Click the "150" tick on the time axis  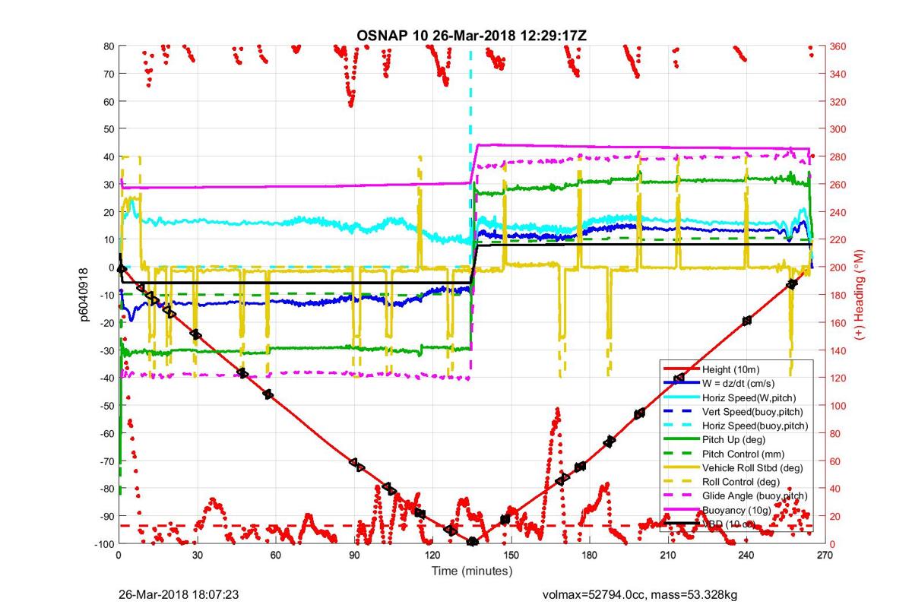tap(511, 556)
